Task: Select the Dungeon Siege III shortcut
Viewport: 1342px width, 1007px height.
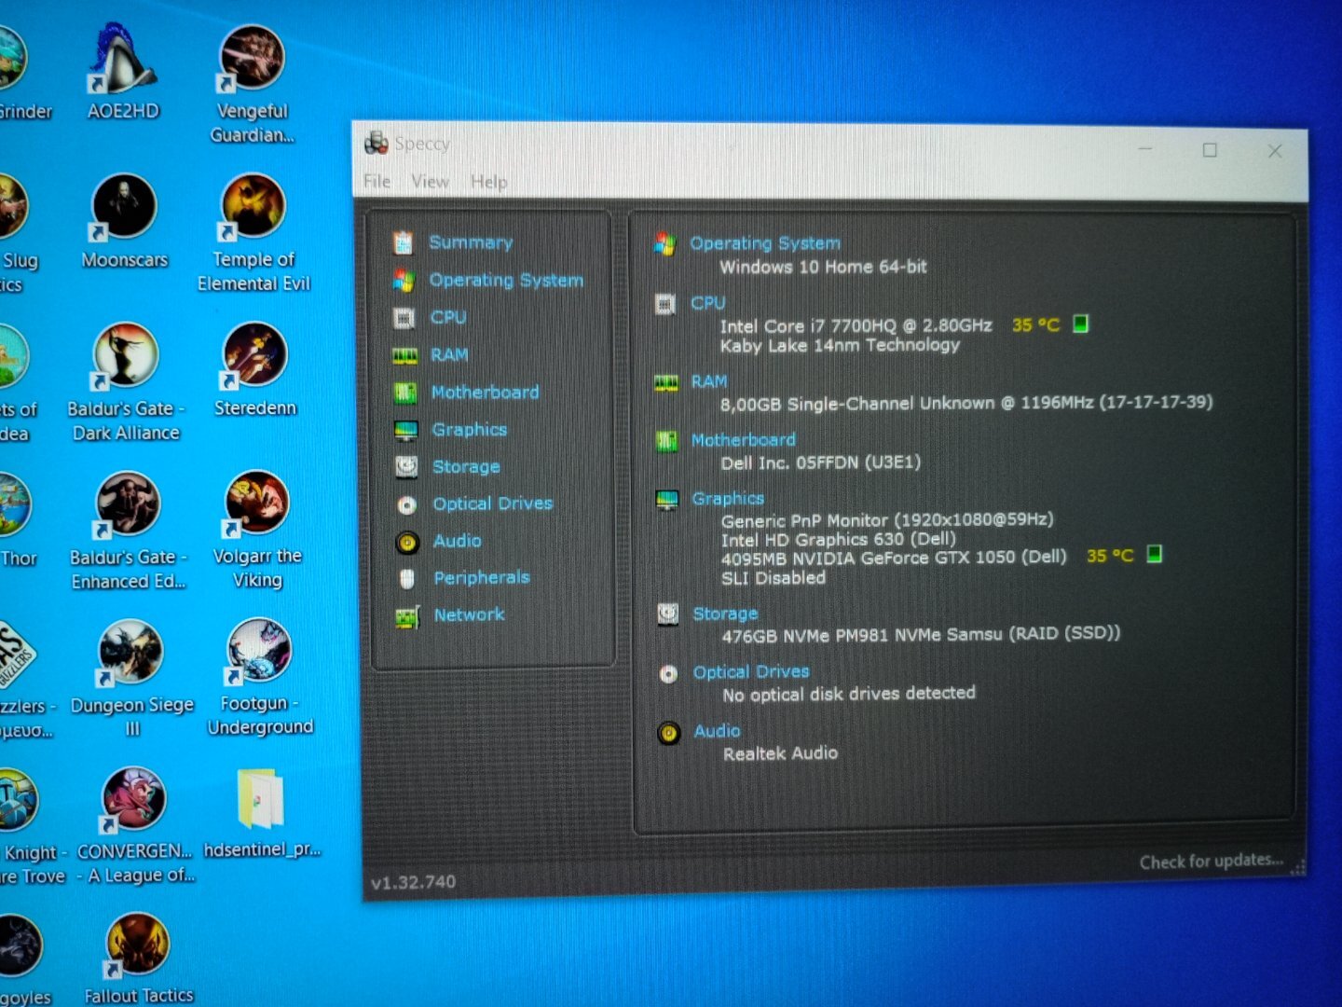Action: click(131, 679)
